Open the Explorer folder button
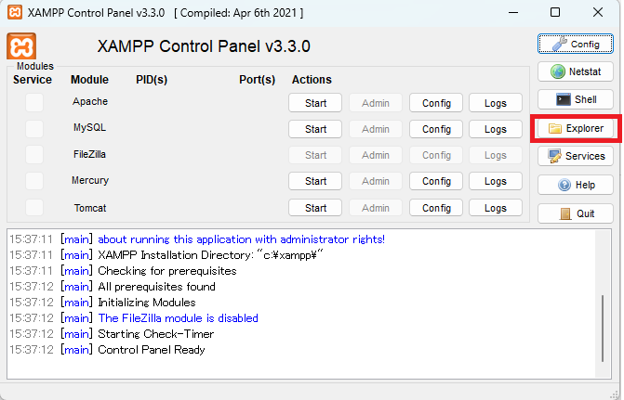This screenshot has width=624, height=400. click(x=575, y=128)
